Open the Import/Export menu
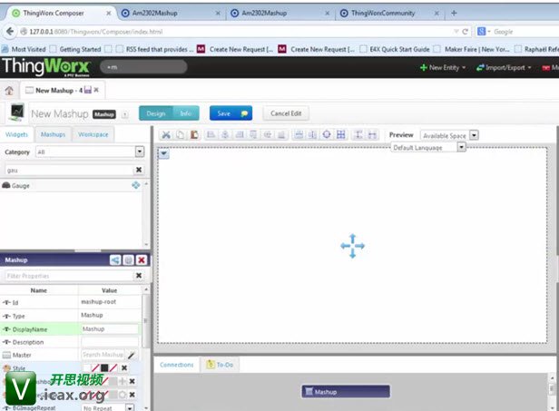This screenshot has width=559, height=411. coord(504,67)
